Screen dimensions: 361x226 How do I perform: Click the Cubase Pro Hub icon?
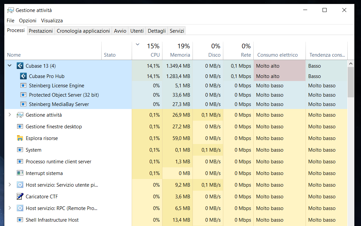point(23,76)
